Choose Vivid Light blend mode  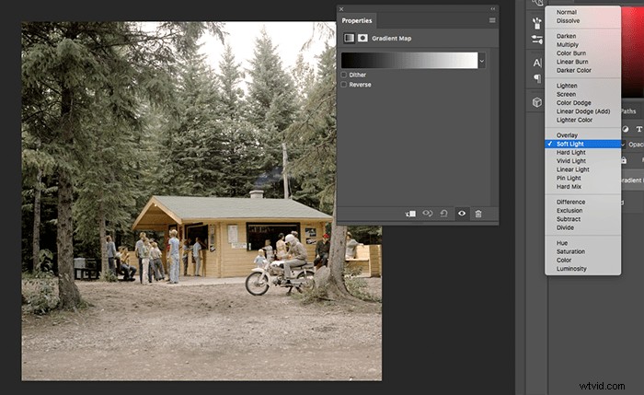(582, 161)
